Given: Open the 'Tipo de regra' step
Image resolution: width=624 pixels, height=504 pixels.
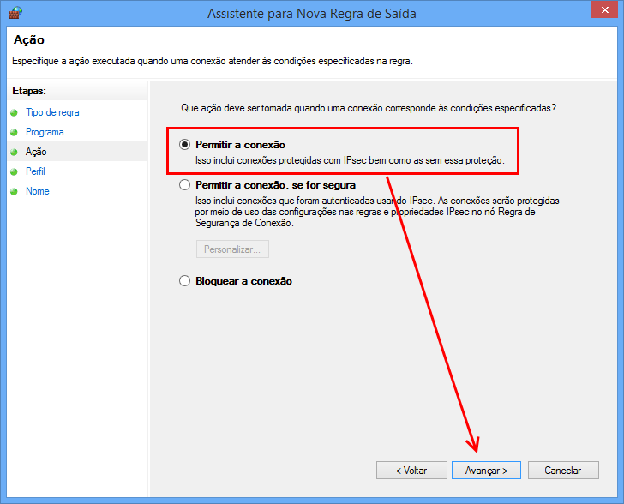Looking at the screenshot, I should (52, 112).
